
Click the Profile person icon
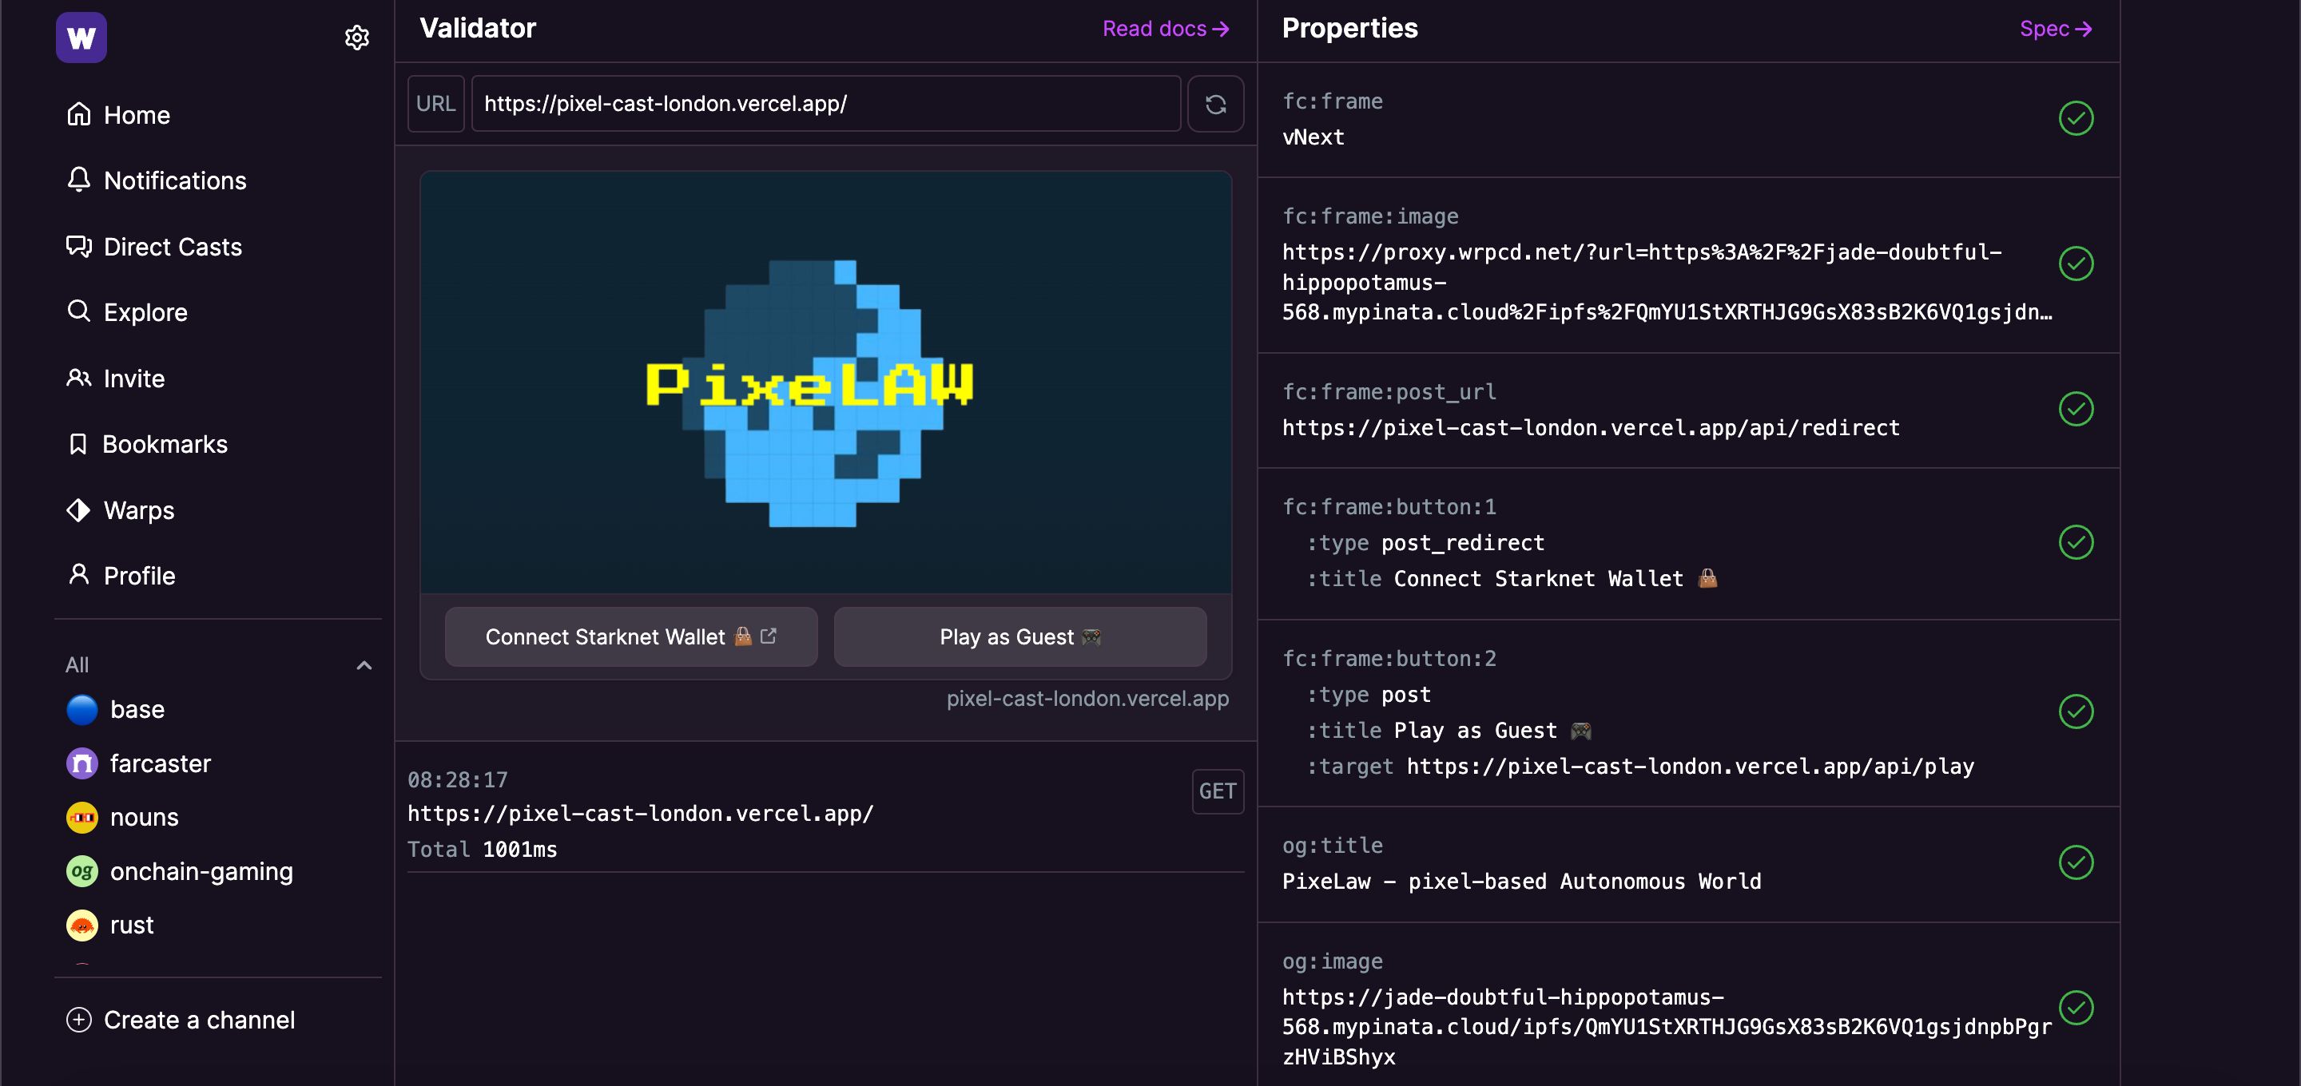click(79, 575)
